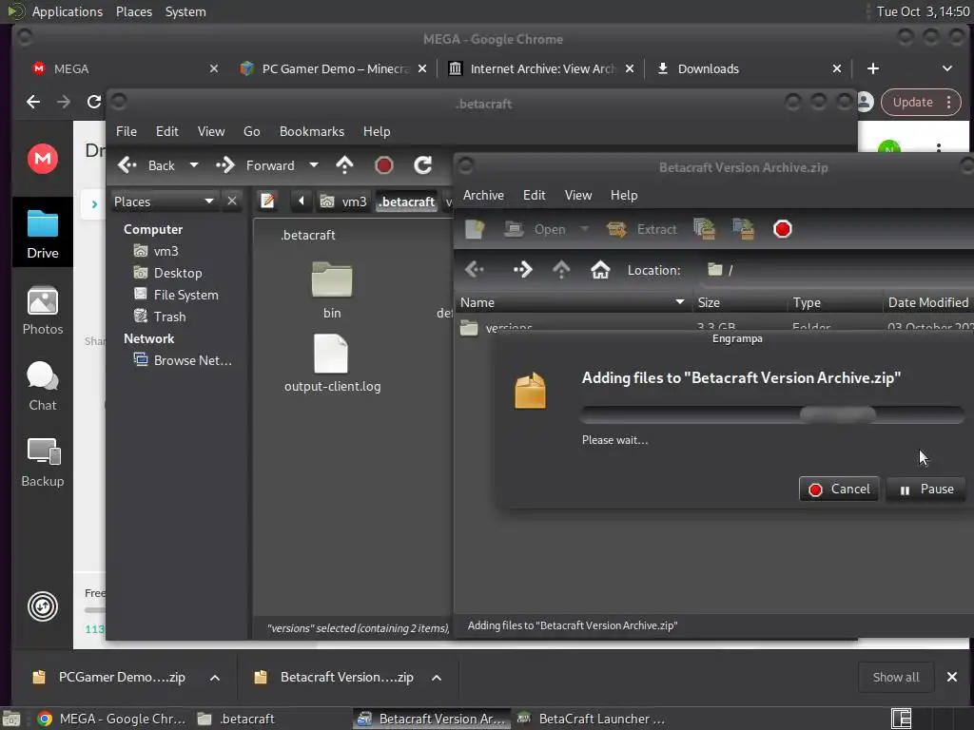This screenshot has height=730, width=974.
Task: Click path bar left scroll arrow
Action: tap(302, 202)
